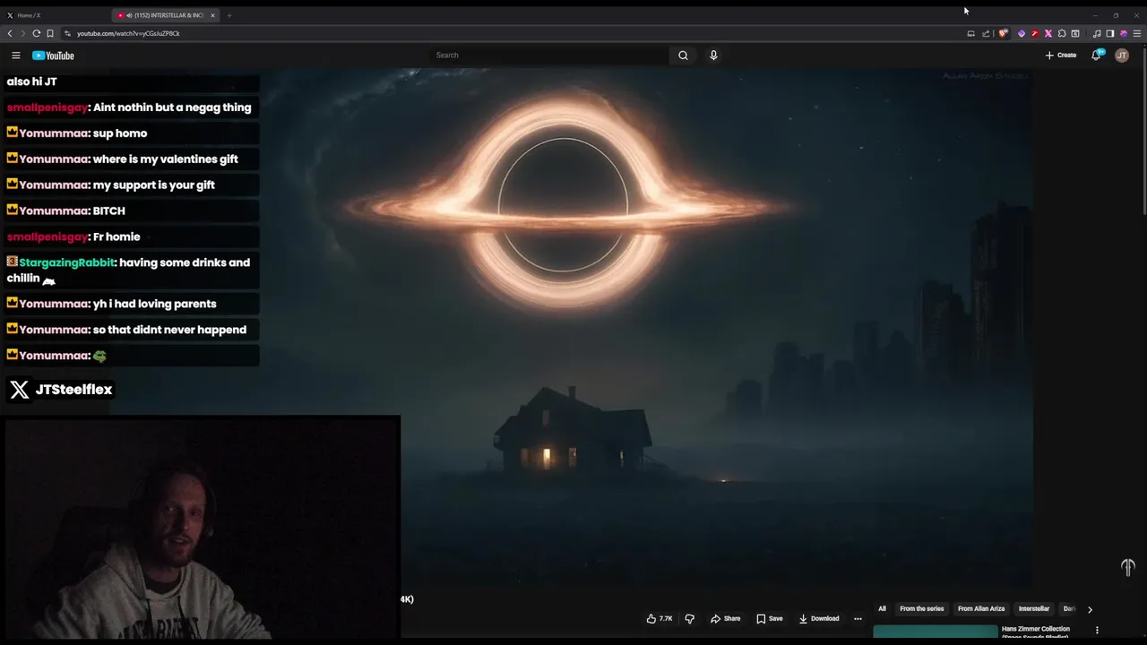Open a new browser tab
Screen dimensions: 1147x645
click(229, 15)
